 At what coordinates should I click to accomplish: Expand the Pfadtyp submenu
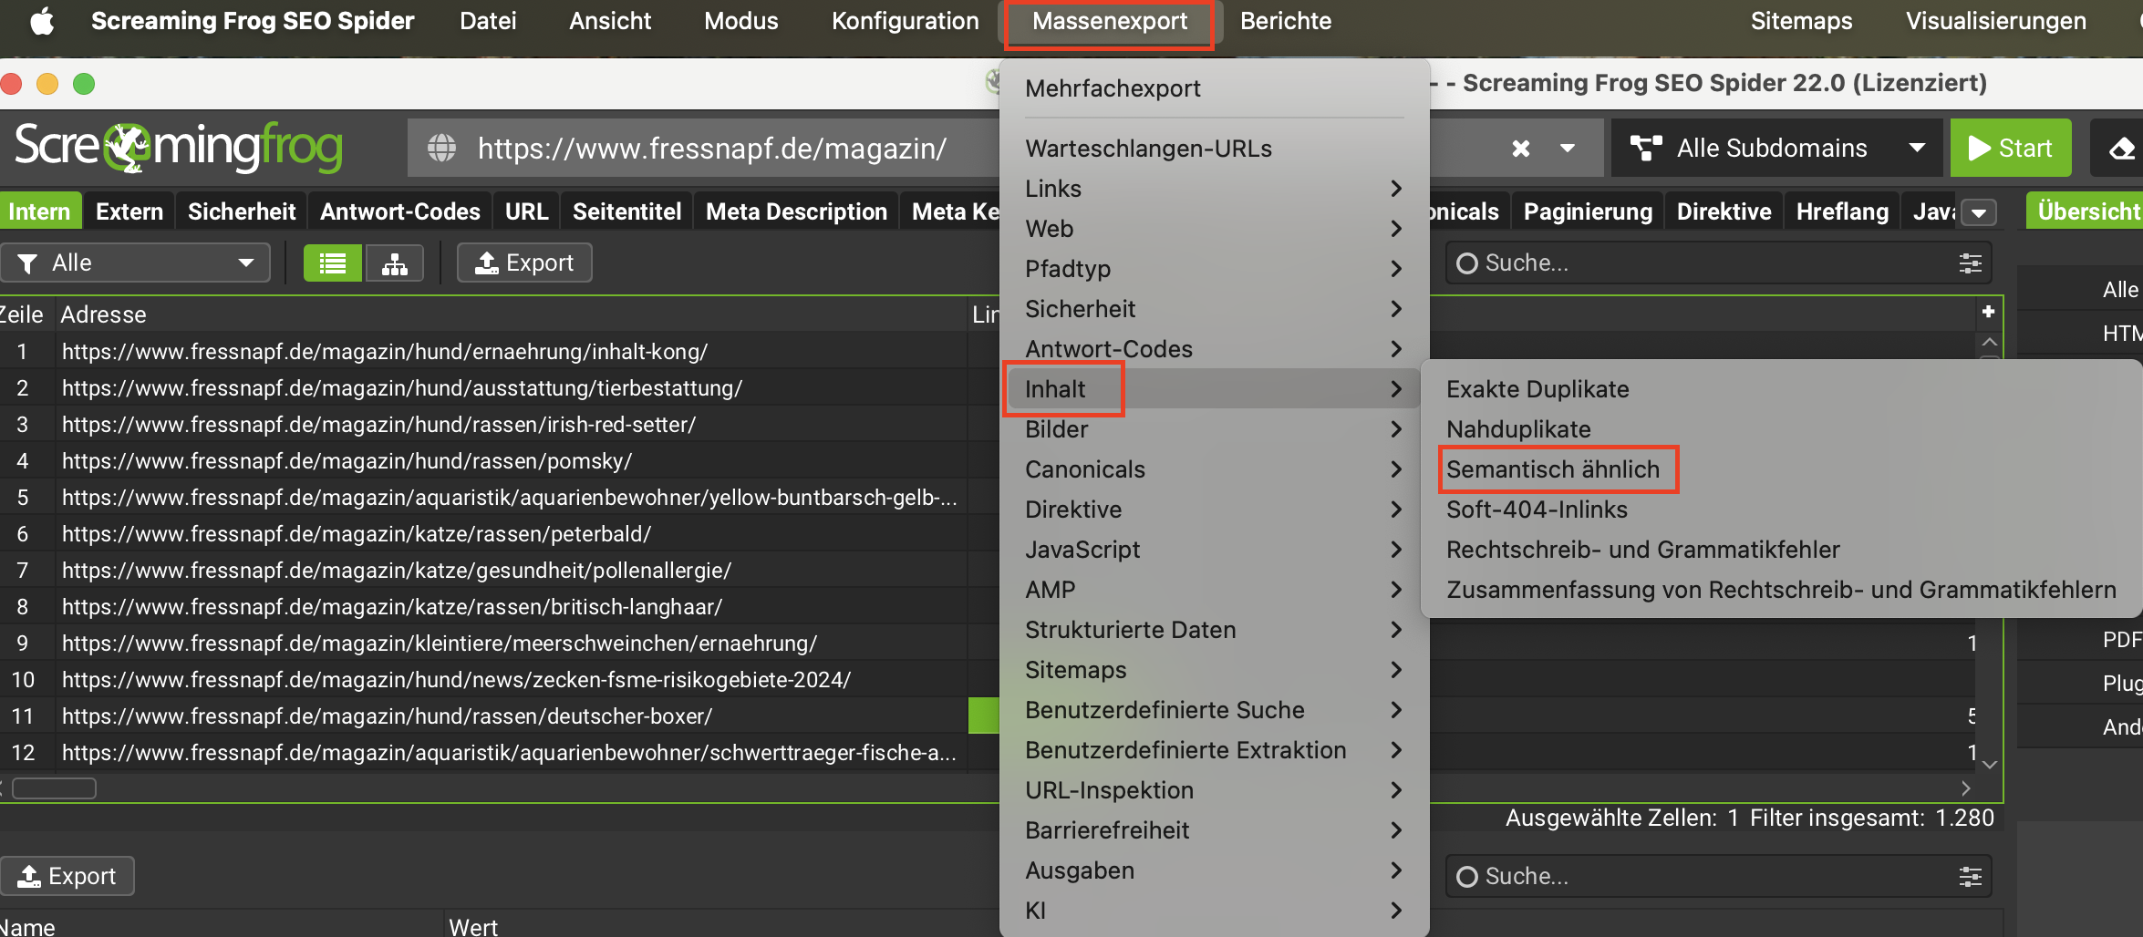point(1215,269)
